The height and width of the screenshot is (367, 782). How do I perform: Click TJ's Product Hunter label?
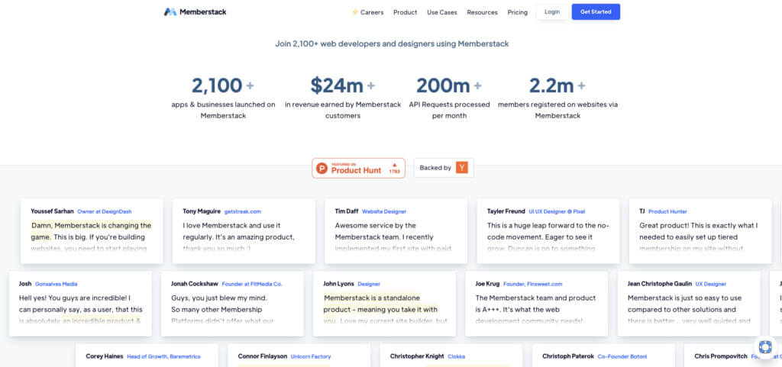(667, 211)
